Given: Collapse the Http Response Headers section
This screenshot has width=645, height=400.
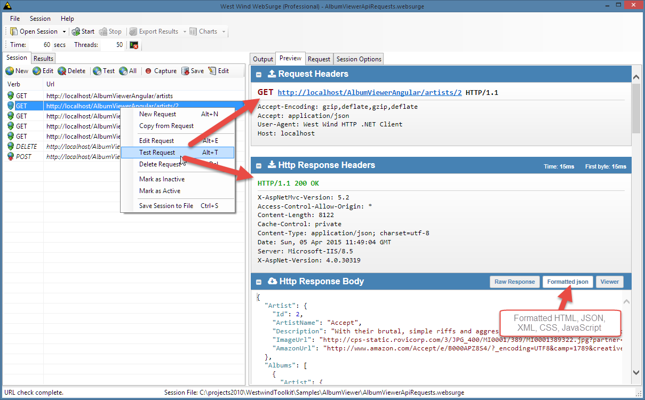Looking at the screenshot, I should 259,166.
